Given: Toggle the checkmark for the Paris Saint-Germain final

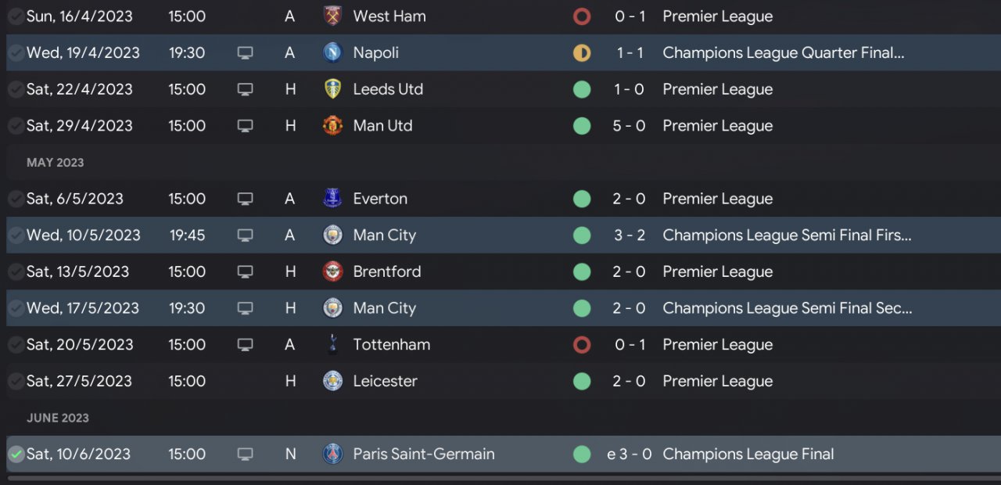Looking at the screenshot, I should (x=16, y=454).
